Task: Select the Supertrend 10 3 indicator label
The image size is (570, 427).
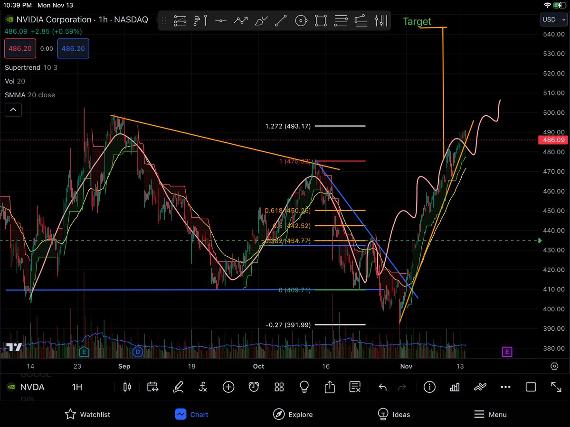Action: pyautogui.click(x=31, y=67)
